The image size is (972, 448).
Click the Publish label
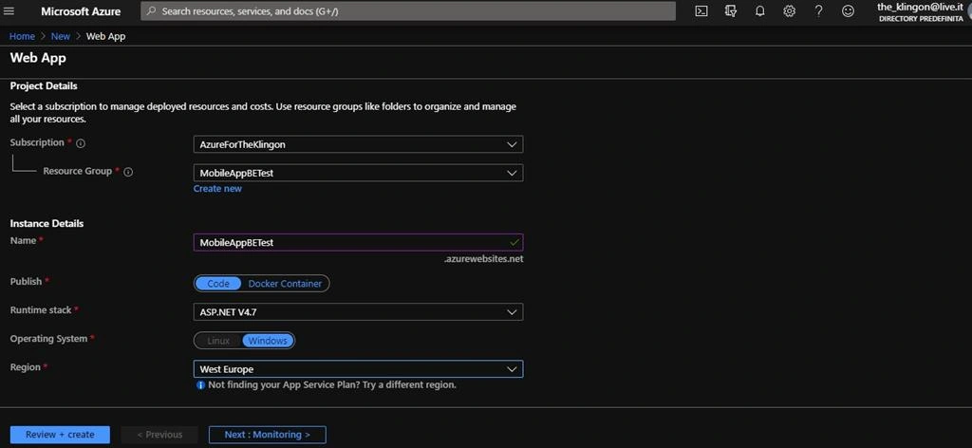pyautogui.click(x=26, y=281)
